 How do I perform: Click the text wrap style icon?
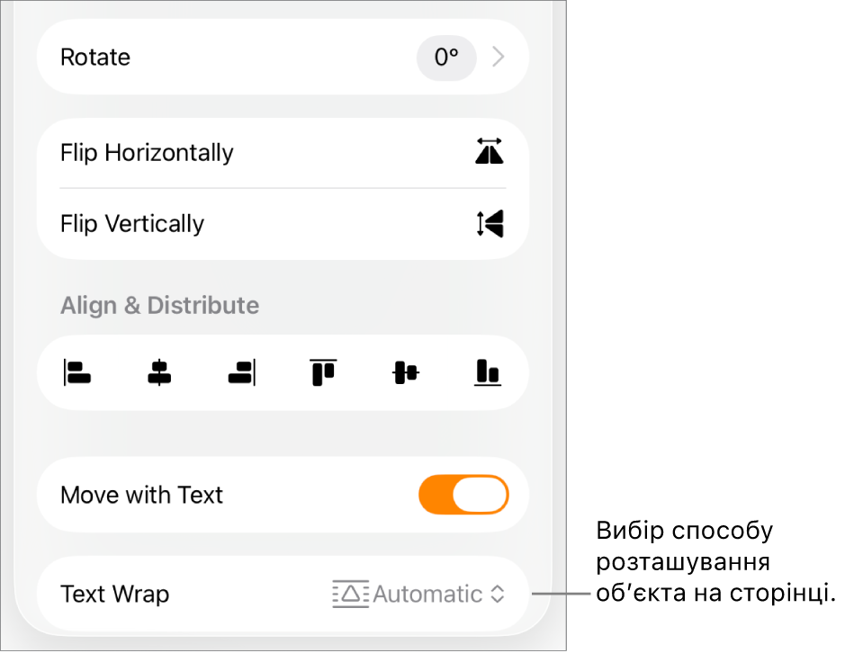pyautogui.click(x=351, y=595)
